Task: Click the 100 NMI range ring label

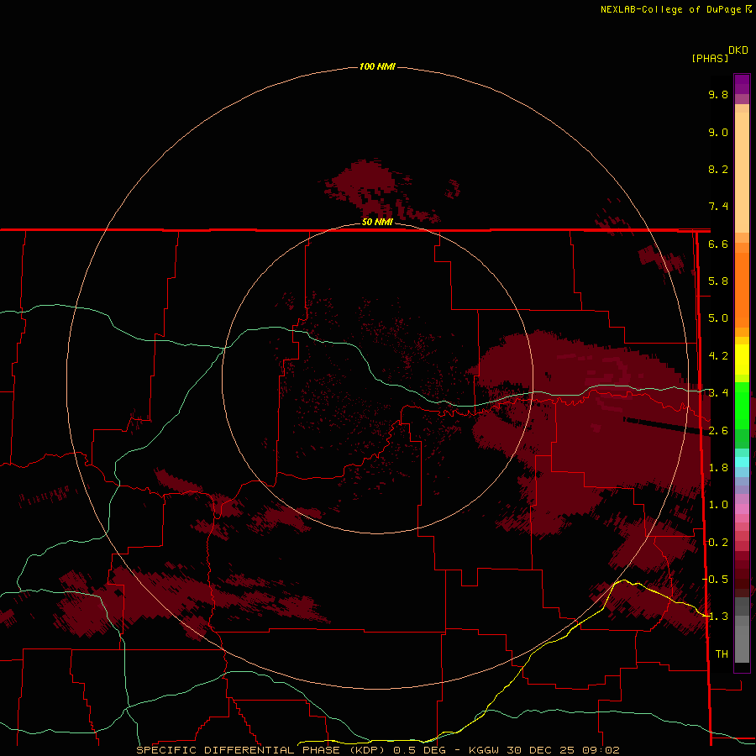Action: click(377, 66)
